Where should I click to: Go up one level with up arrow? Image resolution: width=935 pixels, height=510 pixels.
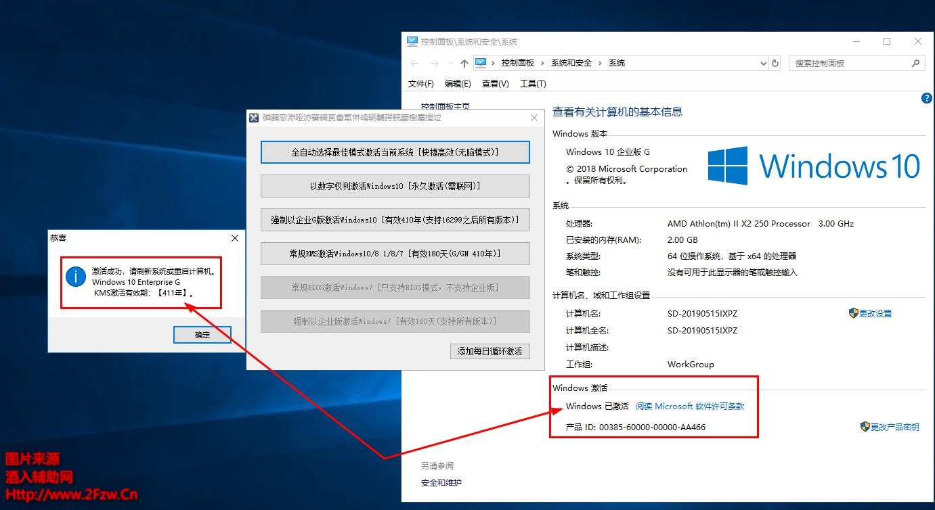(x=464, y=63)
